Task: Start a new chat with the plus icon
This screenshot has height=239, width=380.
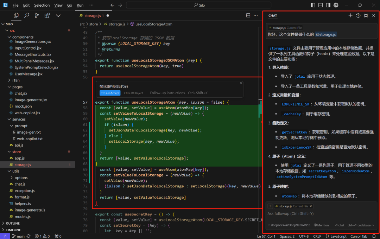Action: click(350, 15)
